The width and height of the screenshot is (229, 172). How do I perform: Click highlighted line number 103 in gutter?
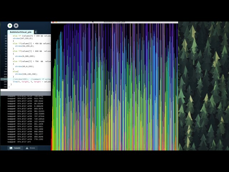[5, 79]
